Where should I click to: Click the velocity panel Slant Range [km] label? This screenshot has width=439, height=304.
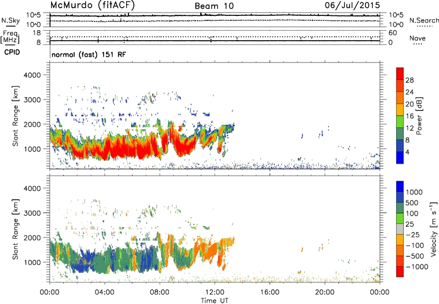click(x=15, y=229)
